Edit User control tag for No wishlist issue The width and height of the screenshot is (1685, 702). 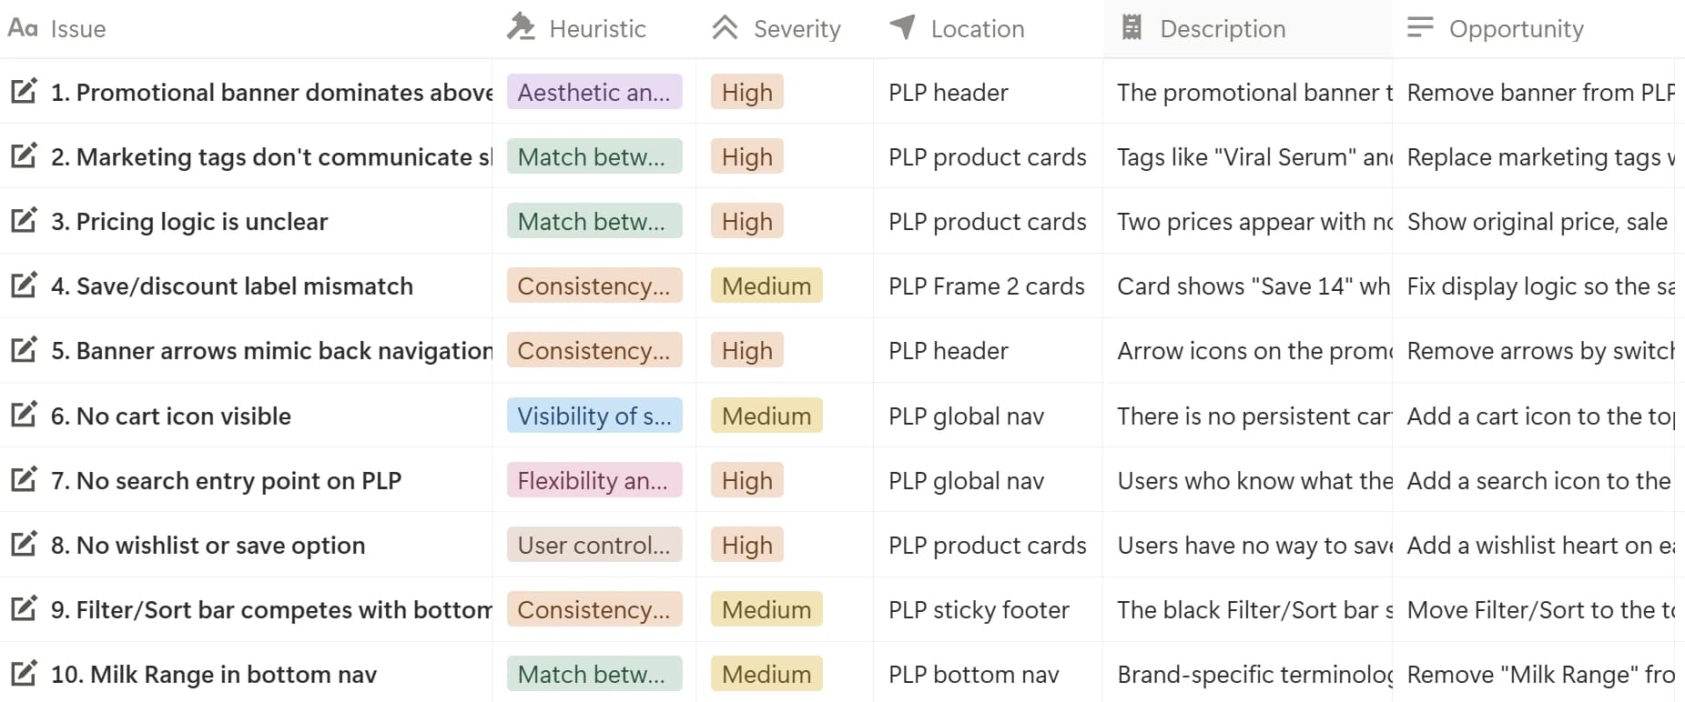click(594, 545)
